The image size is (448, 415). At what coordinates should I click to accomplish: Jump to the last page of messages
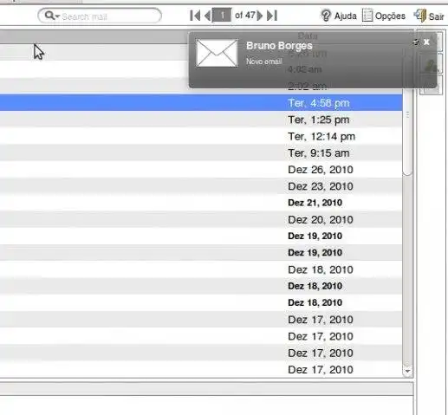[272, 16]
